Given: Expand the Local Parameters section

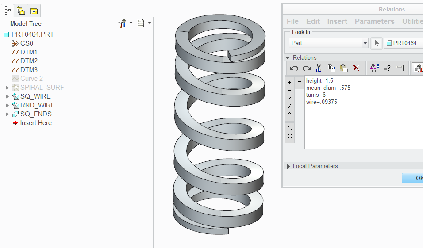Looking at the screenshot, I should click(x=288, y=166).
